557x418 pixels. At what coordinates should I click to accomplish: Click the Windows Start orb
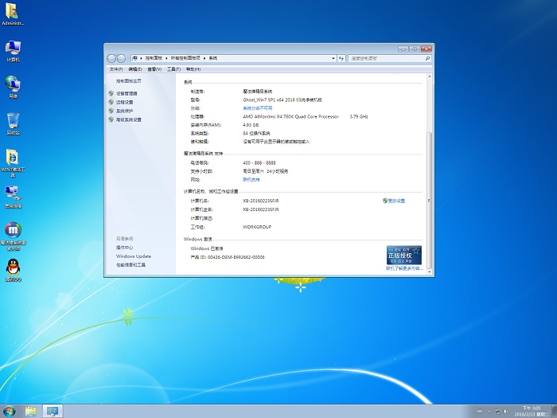[10, 411]
